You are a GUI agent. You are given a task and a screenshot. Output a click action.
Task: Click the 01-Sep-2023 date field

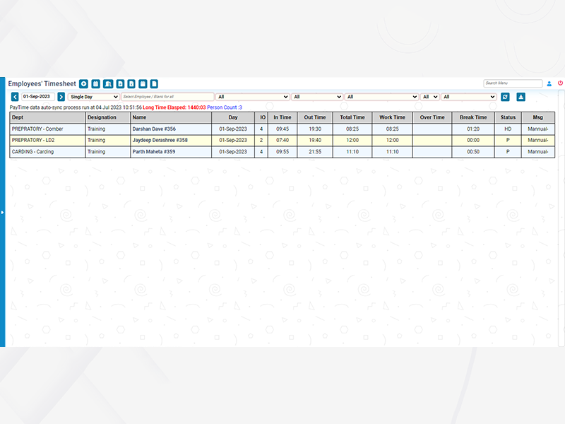pos(37,97)
